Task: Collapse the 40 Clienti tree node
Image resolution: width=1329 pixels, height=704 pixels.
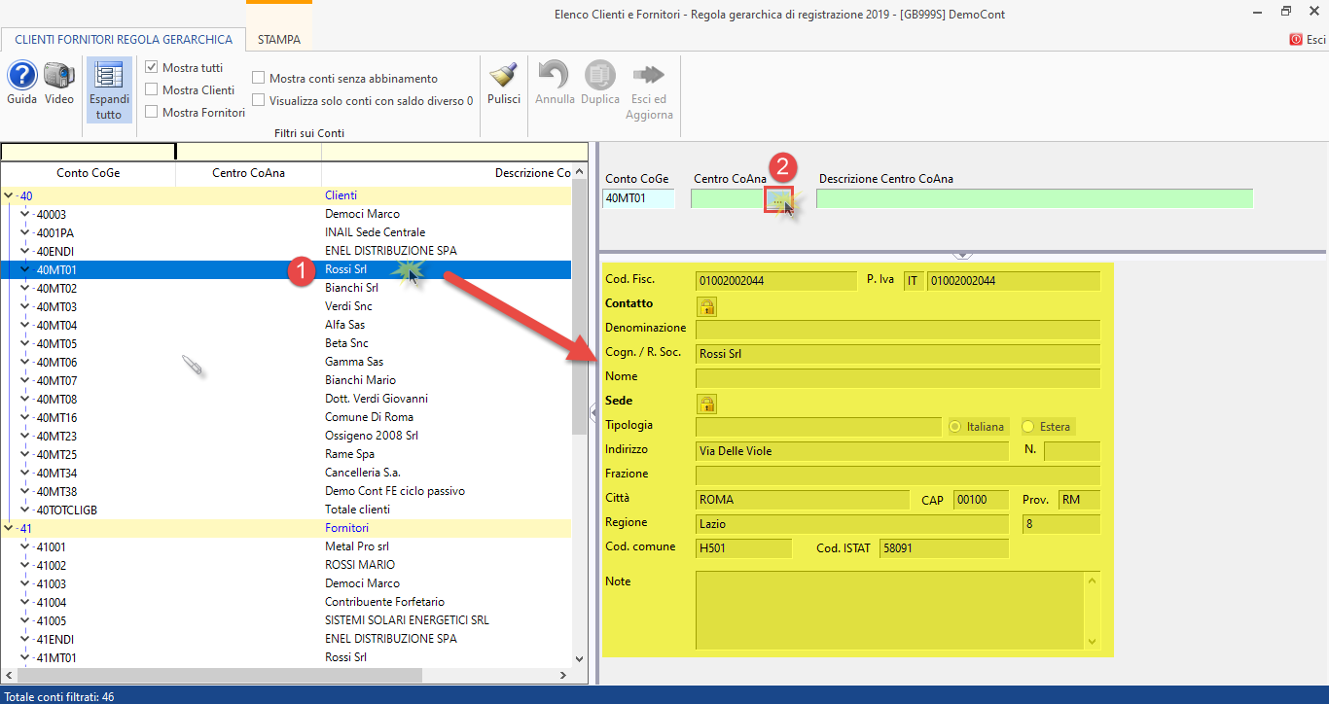Action: [x=10, y=195]
